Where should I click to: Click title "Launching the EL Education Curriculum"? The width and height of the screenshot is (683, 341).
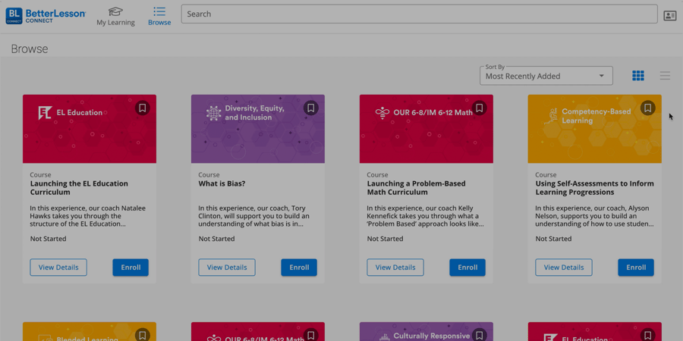click(x=79, y=188)
